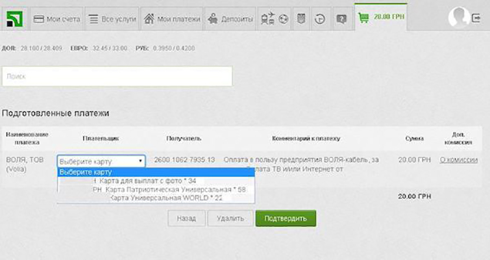490x260 pixels.
Task: Click the Поиск search field
Action: click(x=117, y=76)
